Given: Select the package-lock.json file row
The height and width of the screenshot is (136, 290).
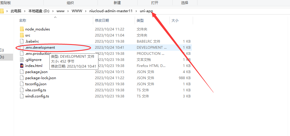Looking at the screenshot, I should point(41,78).
